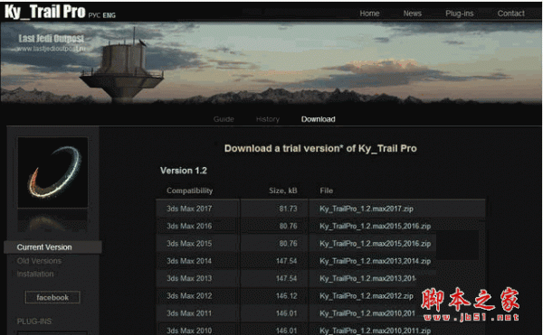Image resolution: width=543 pixels, height=335 pixels.
Task: Download the 3ds Max 2011 row file
Action: (x=367, y=313)
